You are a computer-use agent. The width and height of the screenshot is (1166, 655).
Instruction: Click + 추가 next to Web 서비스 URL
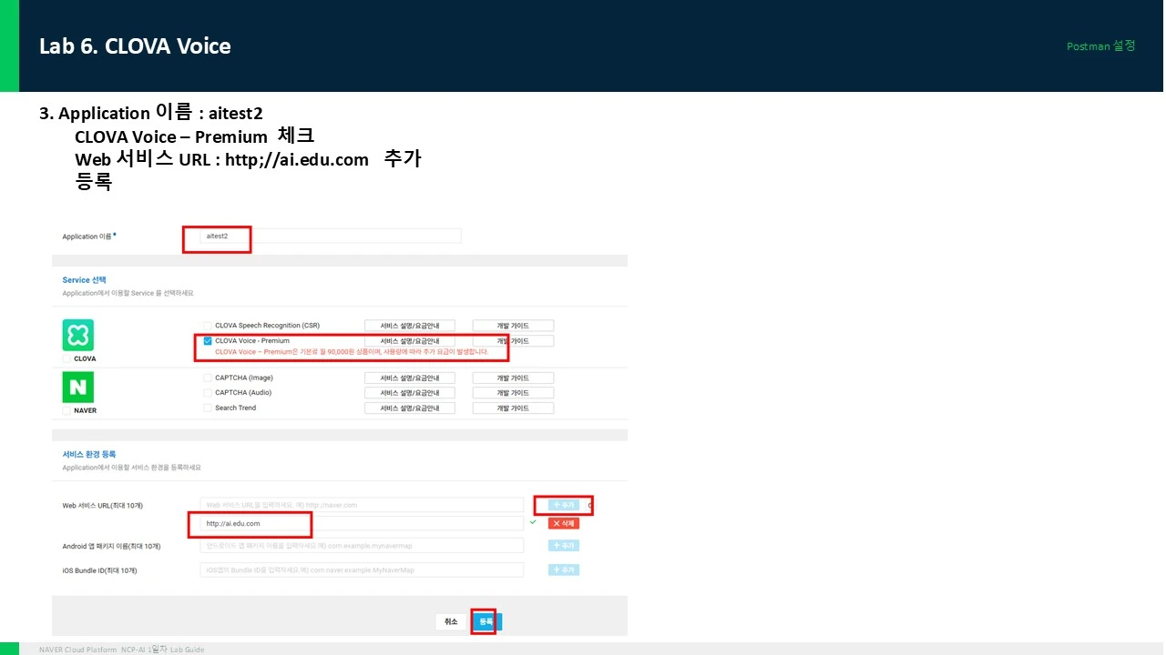[564, 505]
